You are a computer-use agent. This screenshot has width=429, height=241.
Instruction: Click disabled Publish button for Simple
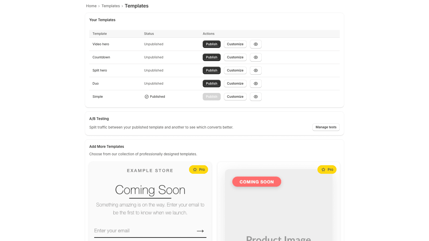coord(212,97)
